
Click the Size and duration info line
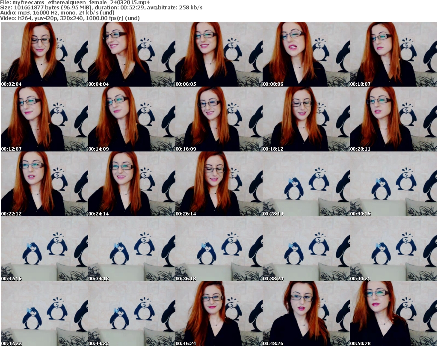pyautogui.click(x=101, y=8)
